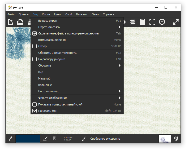Click the brush preview thumbnail in status bar

tap(165, 139)
